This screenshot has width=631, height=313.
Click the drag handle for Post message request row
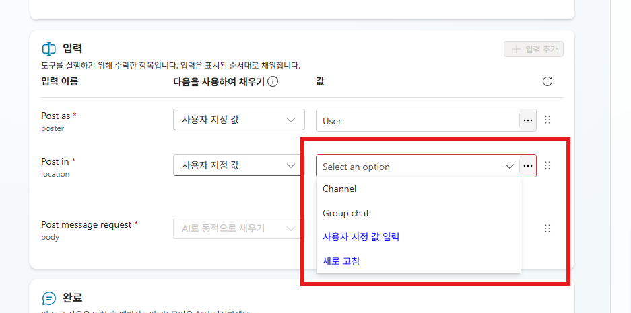pyautogui.click(x=547, y=228)
